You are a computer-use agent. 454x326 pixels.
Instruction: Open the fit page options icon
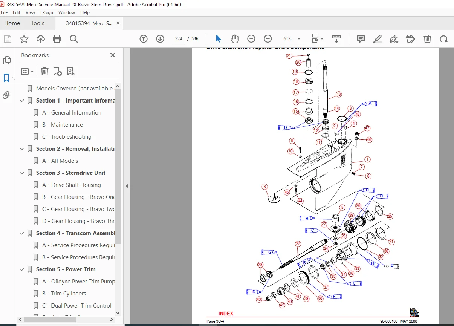317,39
